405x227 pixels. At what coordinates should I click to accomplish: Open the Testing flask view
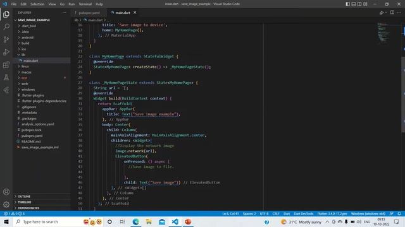6,77
